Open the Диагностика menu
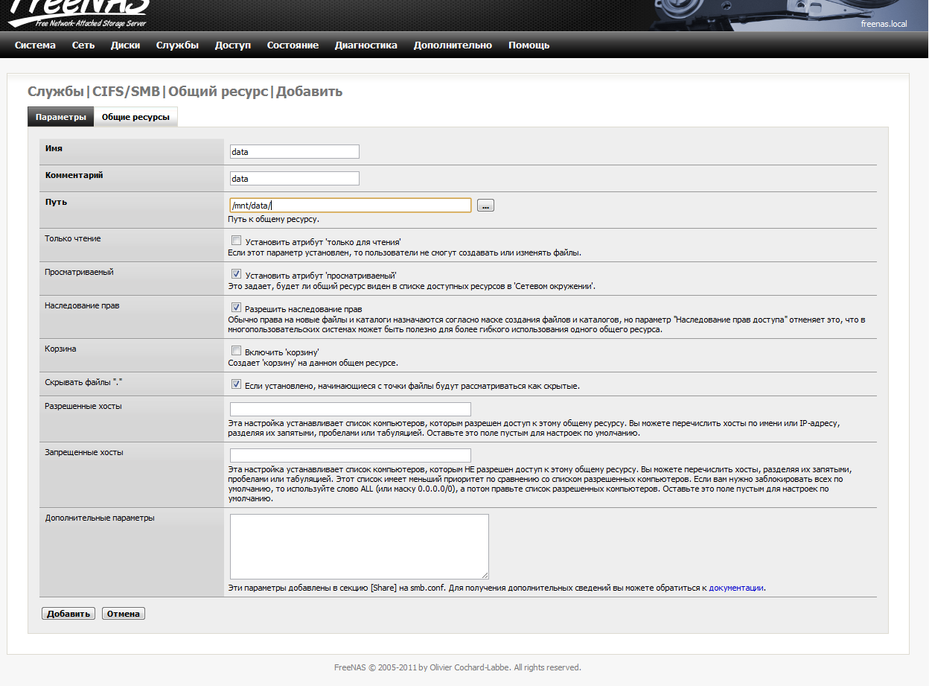 (365, 45)
